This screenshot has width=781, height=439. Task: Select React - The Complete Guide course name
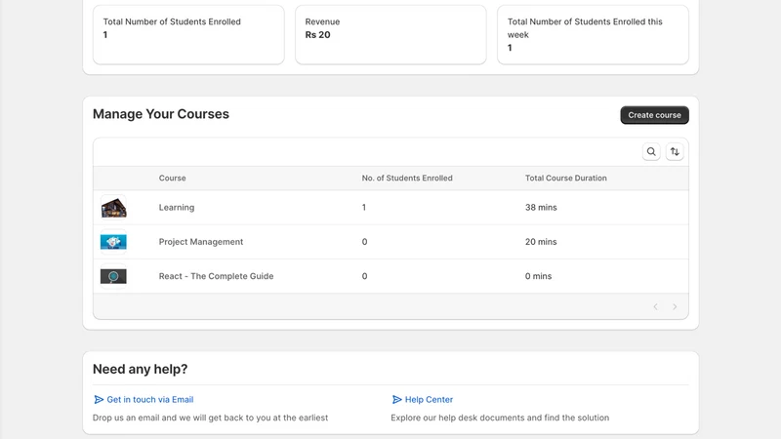point(216,276)
